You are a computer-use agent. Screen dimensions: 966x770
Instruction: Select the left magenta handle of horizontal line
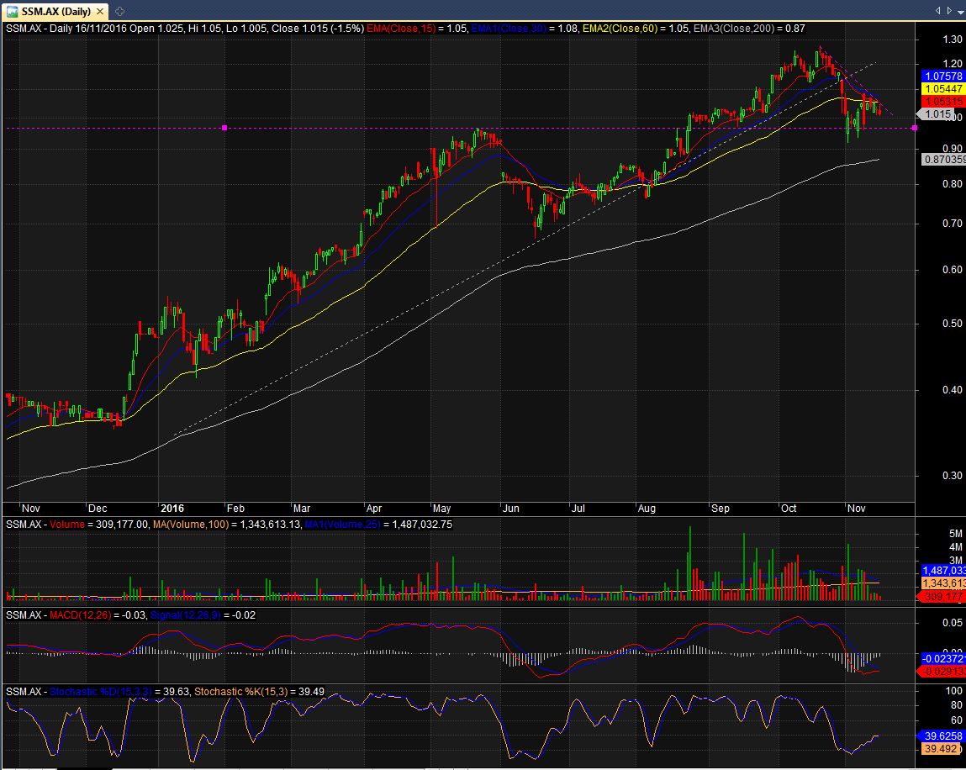coord(224,128)
